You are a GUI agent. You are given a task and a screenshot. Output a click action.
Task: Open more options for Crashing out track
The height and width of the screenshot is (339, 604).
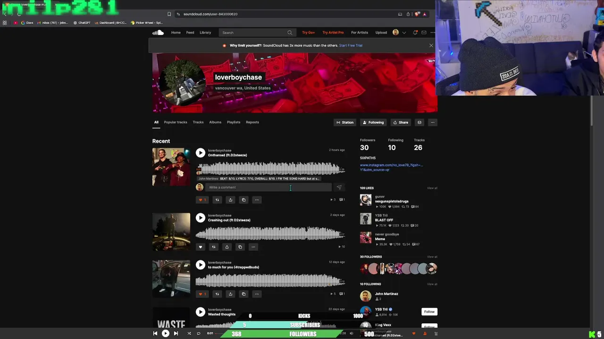click(253, 247)
